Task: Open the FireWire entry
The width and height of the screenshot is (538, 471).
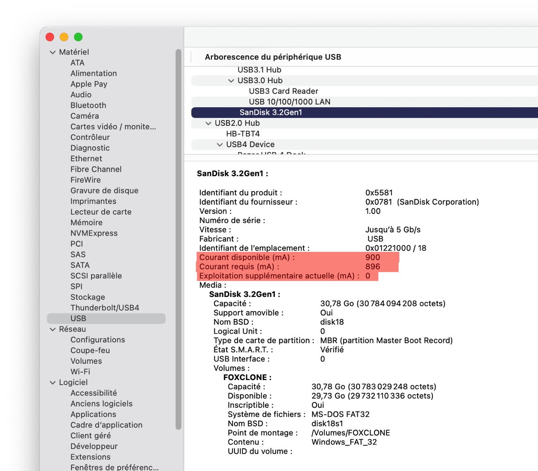Action: click(85, 180)
